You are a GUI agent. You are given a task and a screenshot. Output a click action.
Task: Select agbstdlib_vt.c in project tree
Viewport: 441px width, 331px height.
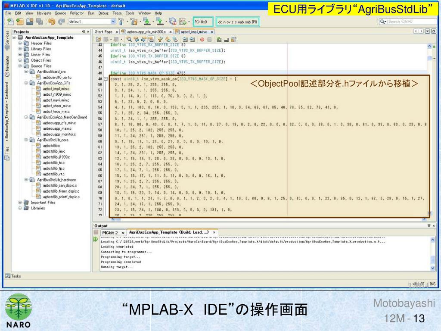53,174
